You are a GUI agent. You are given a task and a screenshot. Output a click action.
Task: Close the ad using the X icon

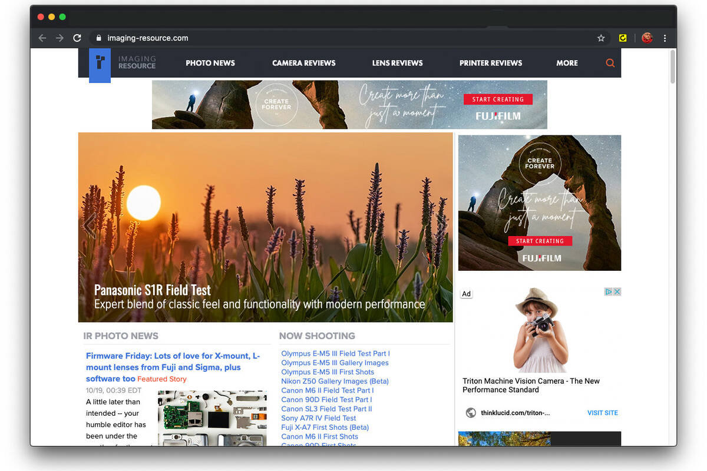point(617,292)
